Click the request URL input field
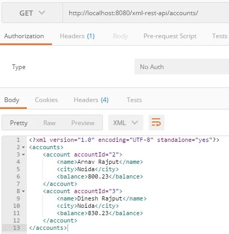 click(146, 13)
